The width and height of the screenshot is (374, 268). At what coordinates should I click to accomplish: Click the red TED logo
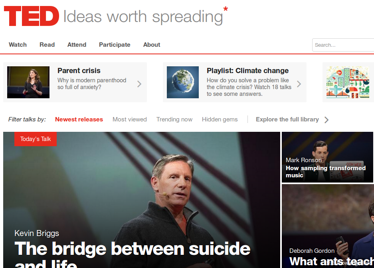(32, 16)
